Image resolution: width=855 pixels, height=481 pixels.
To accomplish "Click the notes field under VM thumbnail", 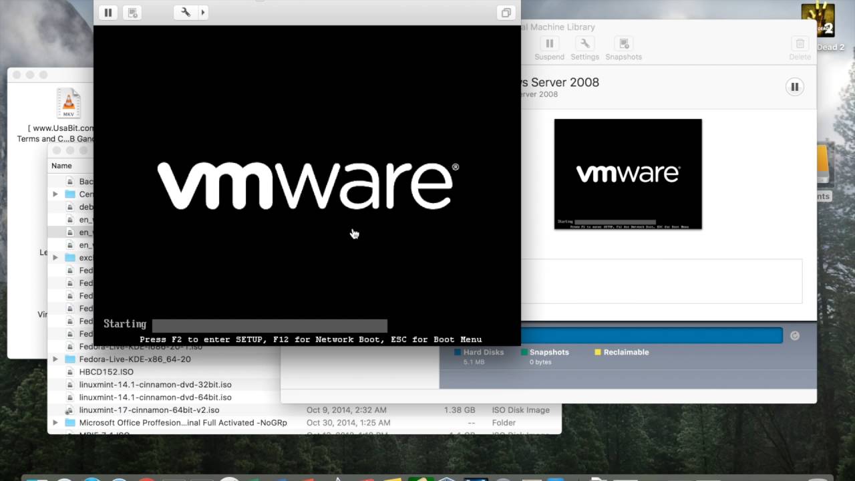I will [x=661, y=281].
